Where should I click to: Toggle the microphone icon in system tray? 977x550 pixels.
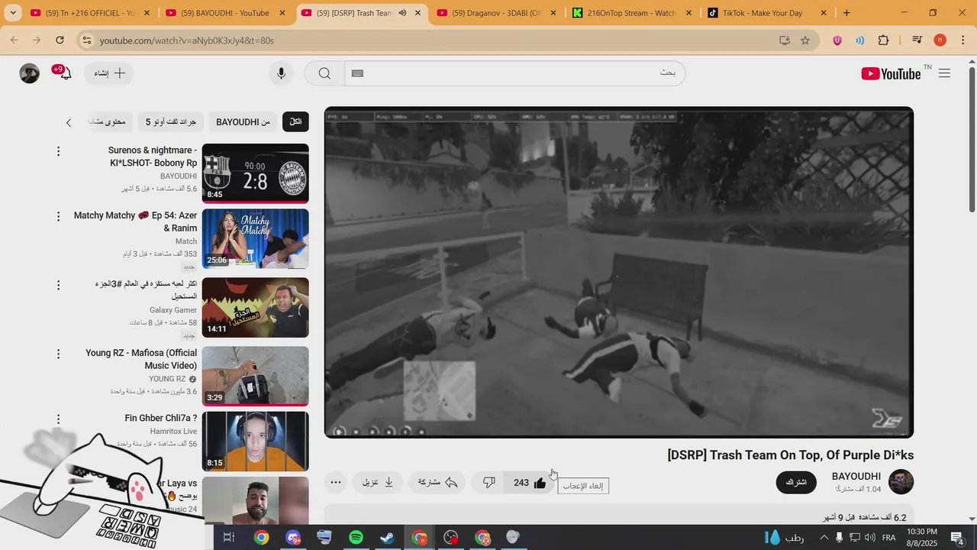coord(840,538)
